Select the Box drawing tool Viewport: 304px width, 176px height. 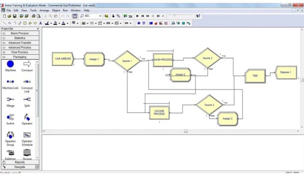coord(25,23)
